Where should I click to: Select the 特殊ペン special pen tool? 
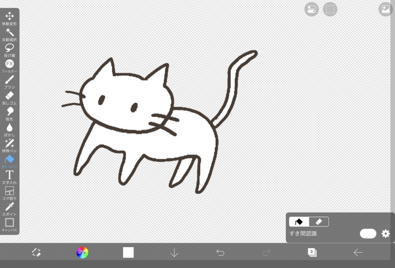click(9, 145)
